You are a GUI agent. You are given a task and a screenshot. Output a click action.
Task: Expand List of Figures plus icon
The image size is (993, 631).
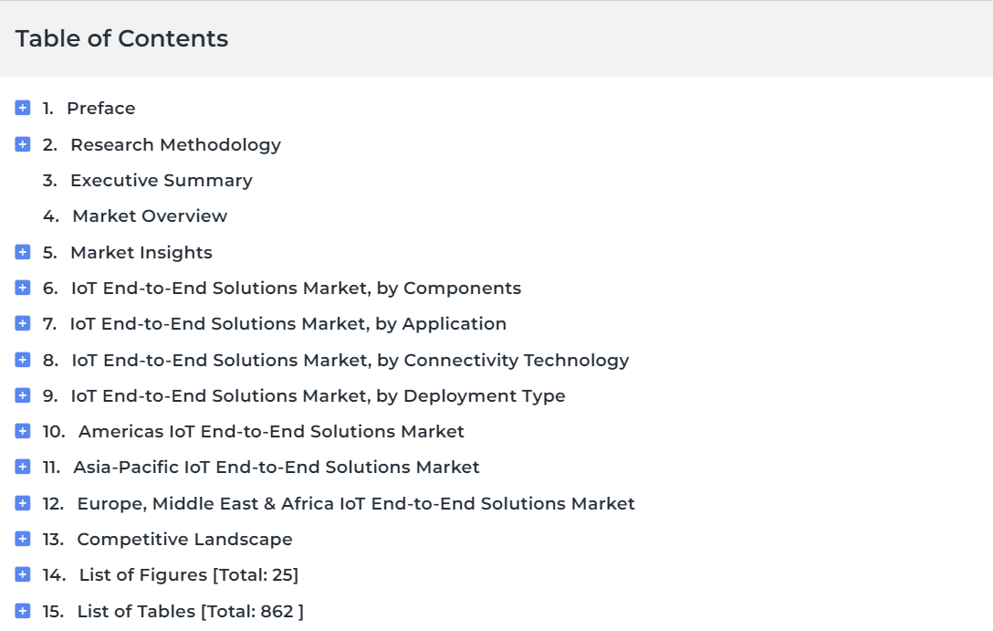pyautogui.click(x=22, y=574)
